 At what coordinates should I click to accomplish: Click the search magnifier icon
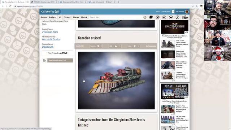145,17
